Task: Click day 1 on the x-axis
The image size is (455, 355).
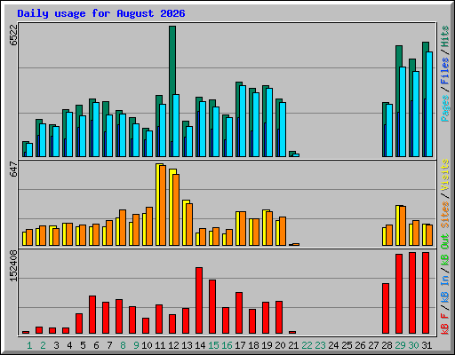Action: point(29,345)
